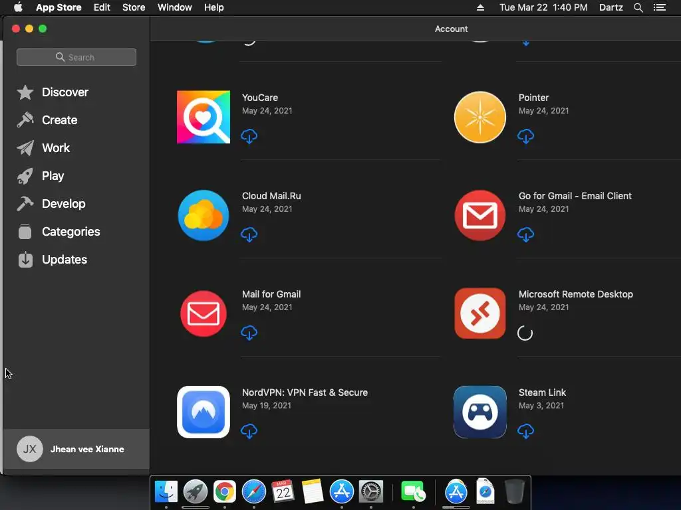Open the Discover section in sidebar
Screen dimensions: 681x510
(53, 92)
